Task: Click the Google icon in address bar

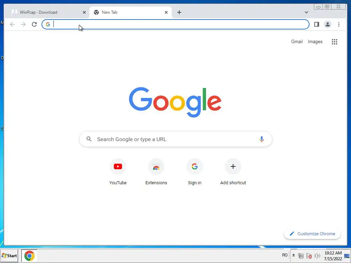Action: (x=48, y=24)
